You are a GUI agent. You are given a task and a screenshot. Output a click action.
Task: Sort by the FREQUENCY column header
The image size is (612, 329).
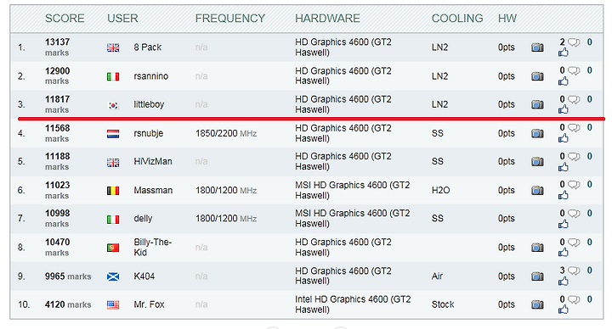(229, 19)
